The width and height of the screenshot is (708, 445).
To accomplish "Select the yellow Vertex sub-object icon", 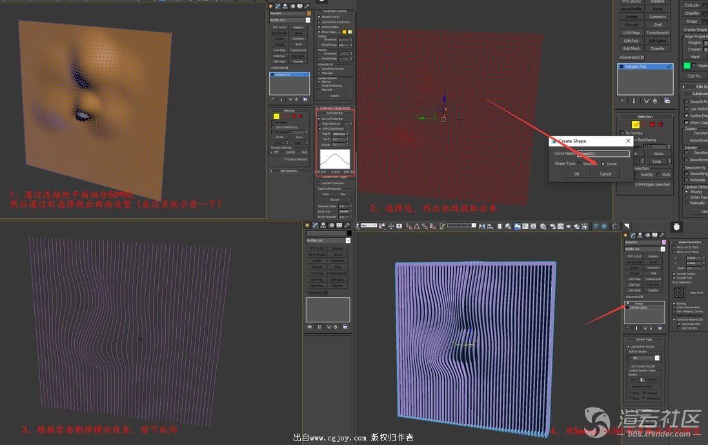I will 276,116.
